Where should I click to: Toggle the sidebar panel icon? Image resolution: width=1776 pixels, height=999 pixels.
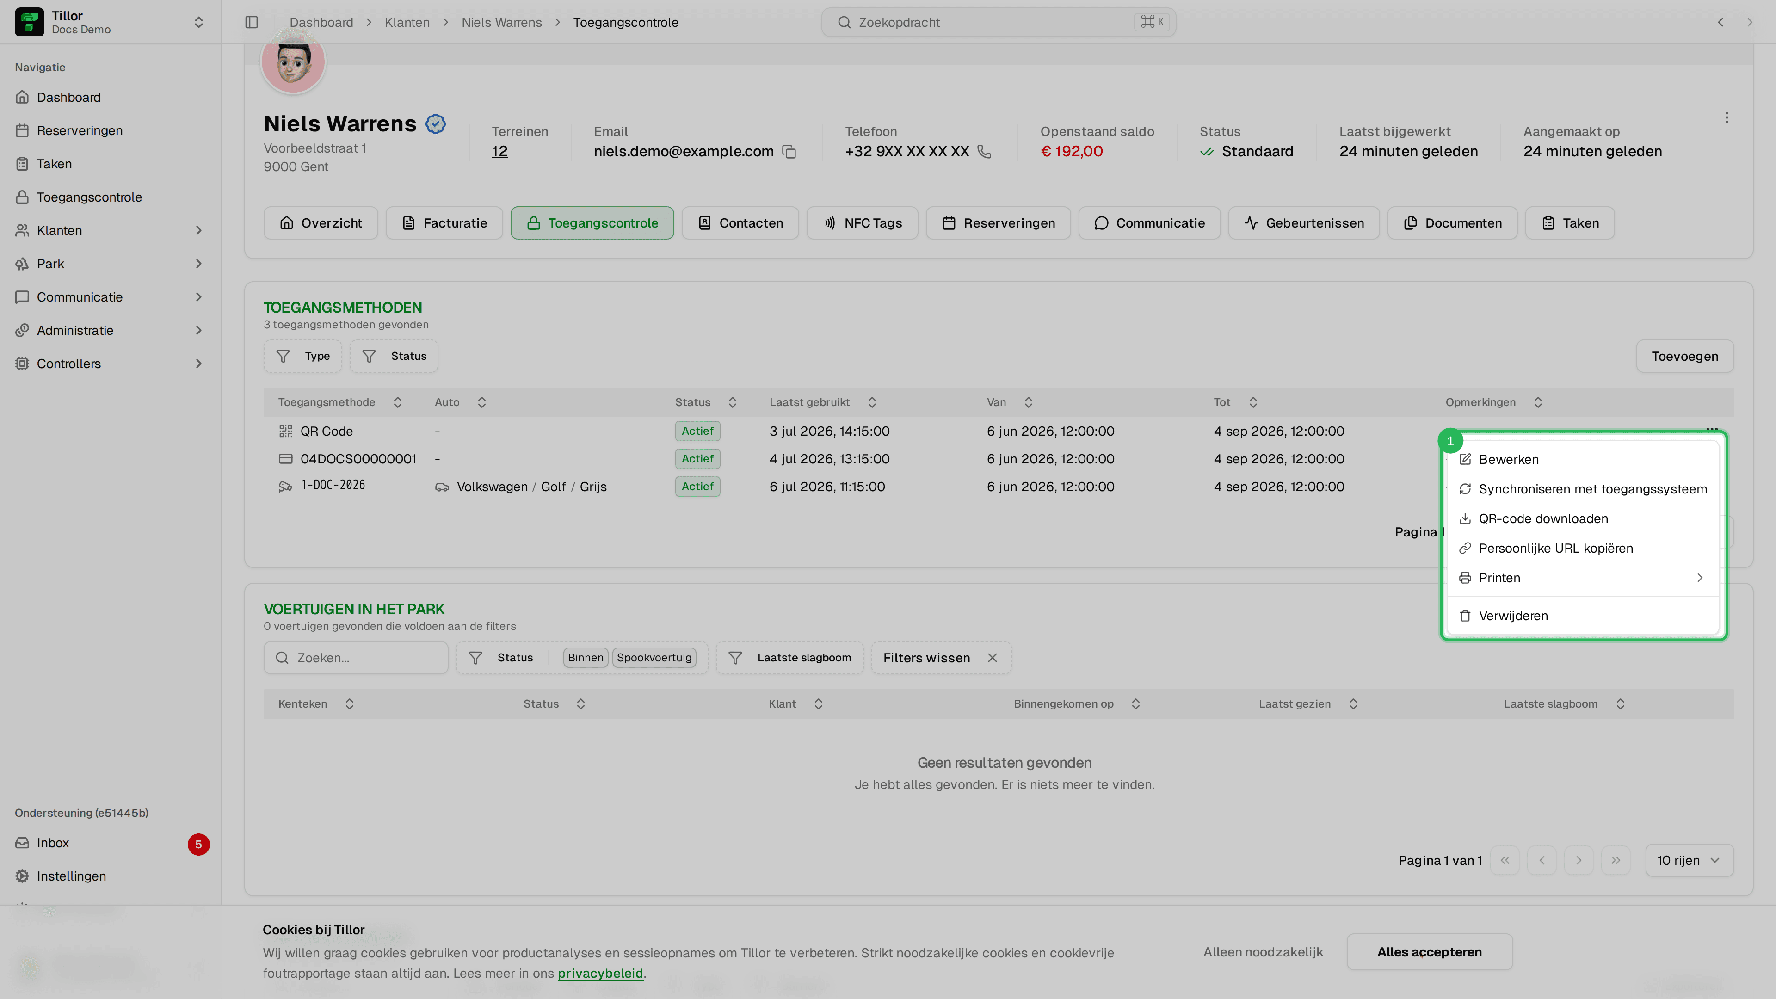coord(252,22)
